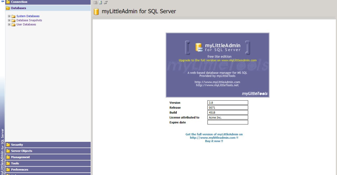The width and height of the screenshot is (337, 175).
Task: Click the Management panel folder icon
Action: [8, 157]
